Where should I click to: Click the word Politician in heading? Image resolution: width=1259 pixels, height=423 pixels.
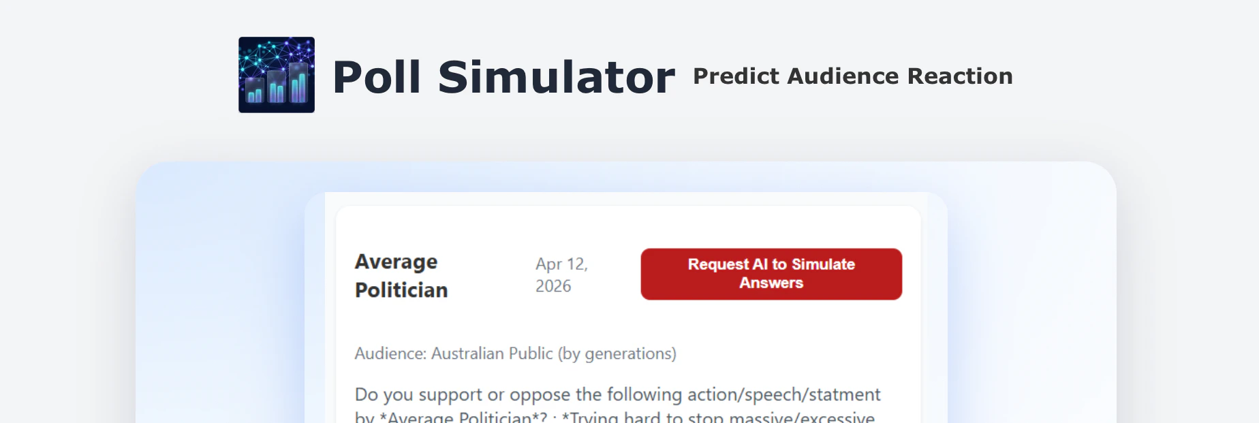pos(401,290)
